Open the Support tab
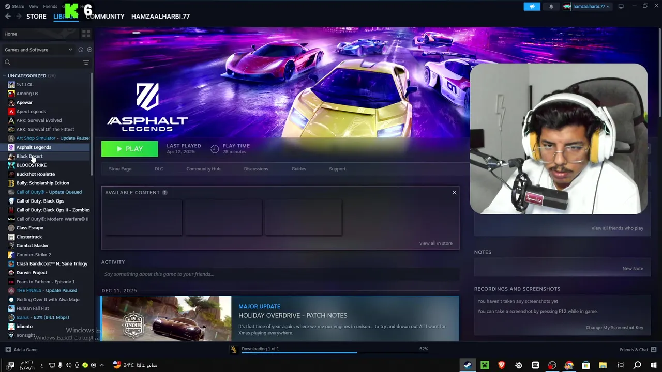 pos(337,169)
